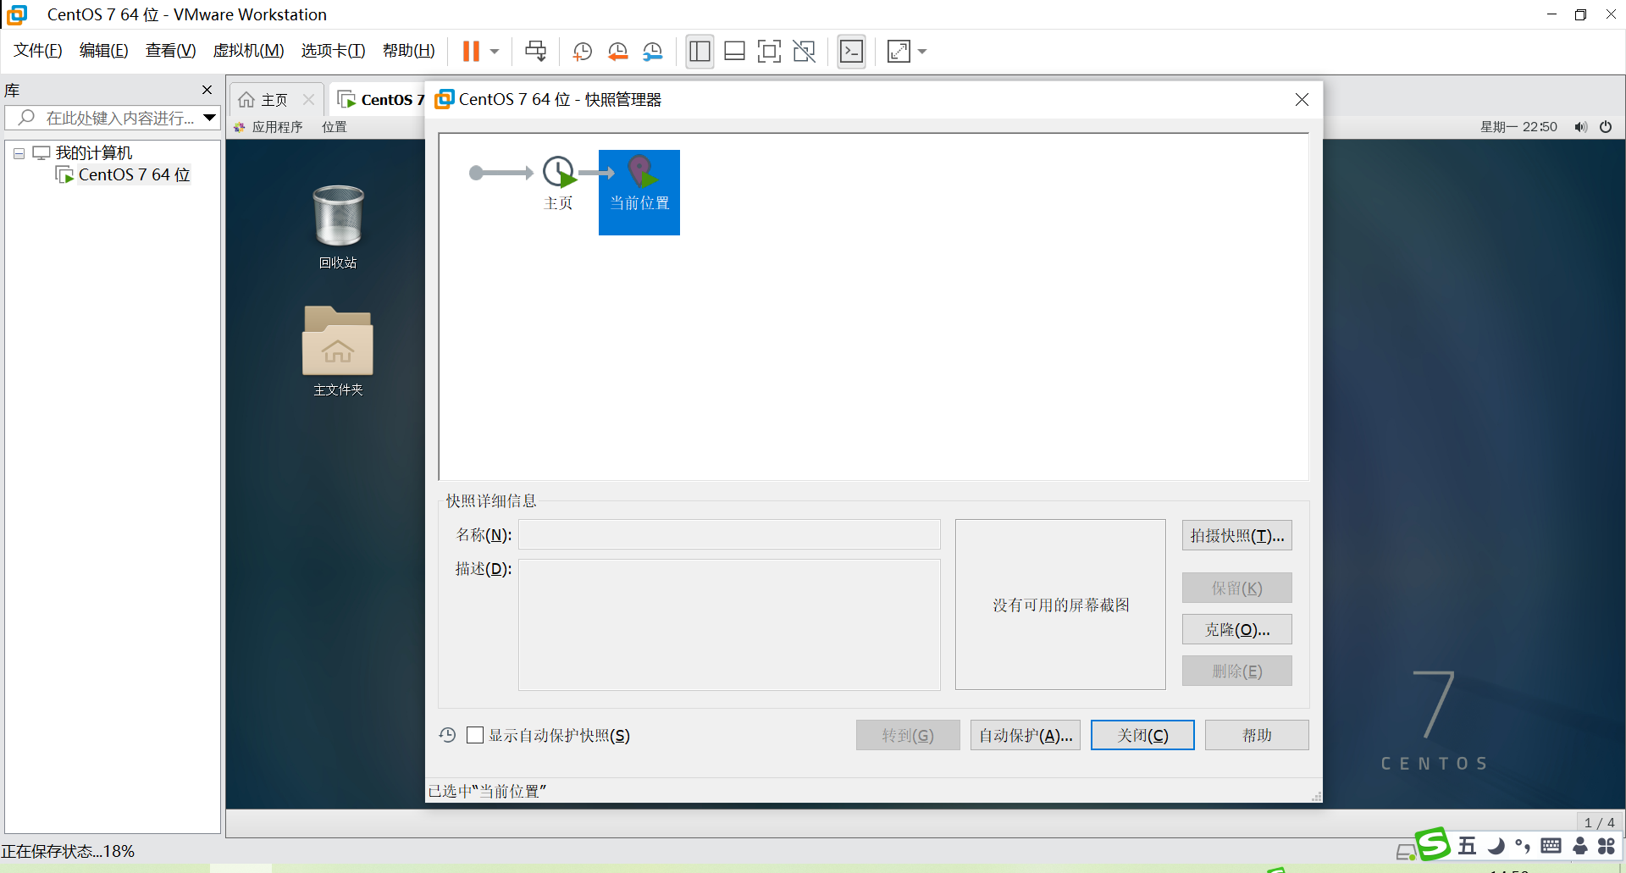This screenshot has height=873, width=1626.
Task: Click the 关闭(C) button
Action: 1142,735
